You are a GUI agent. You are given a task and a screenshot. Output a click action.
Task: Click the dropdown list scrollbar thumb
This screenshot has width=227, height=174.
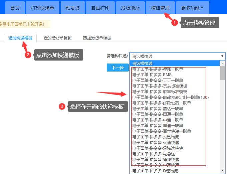pyautogui.click(x=223, y=73)
